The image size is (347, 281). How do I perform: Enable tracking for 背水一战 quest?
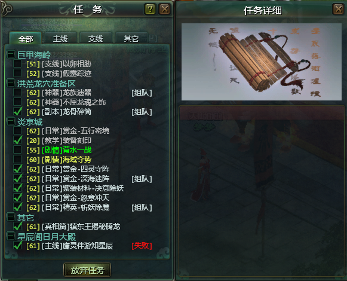coord(17,149)
